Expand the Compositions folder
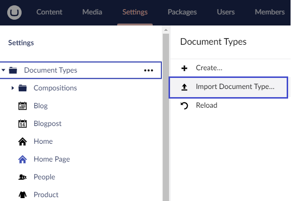Viewport: 291px width, 201px height. (12, 88)
